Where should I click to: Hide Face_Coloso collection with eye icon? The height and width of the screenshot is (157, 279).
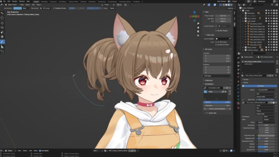coord(271,19)
